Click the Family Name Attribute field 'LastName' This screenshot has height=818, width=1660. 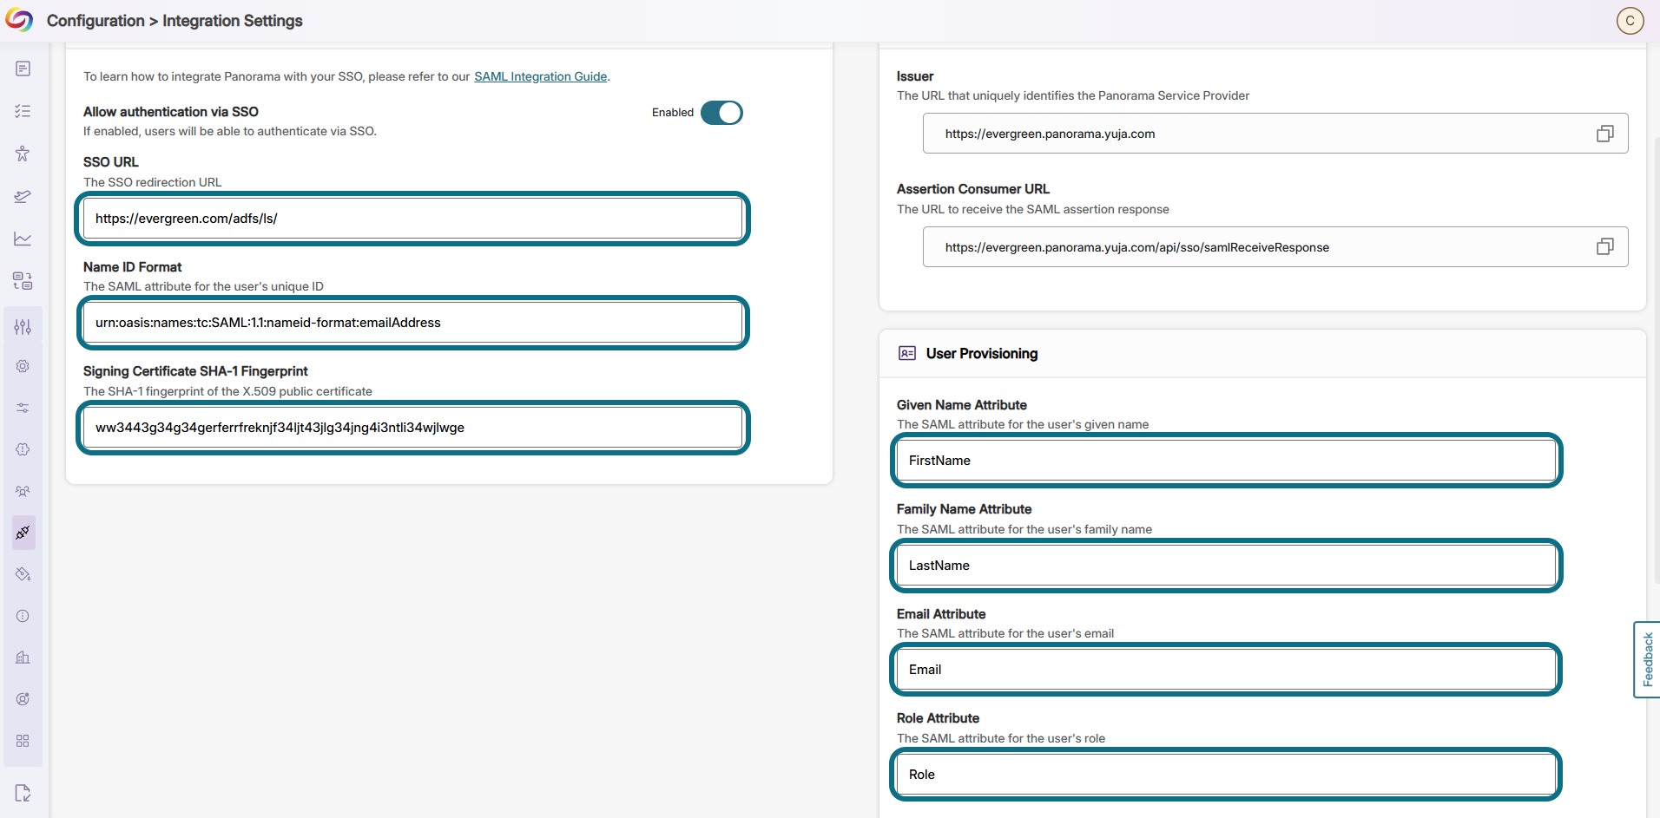click(1226, 566)
